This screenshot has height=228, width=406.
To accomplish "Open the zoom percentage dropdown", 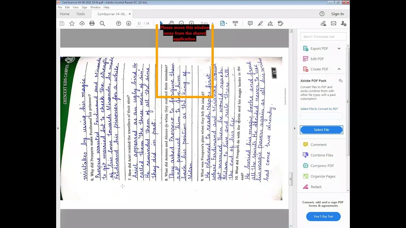I will point(212,23).
